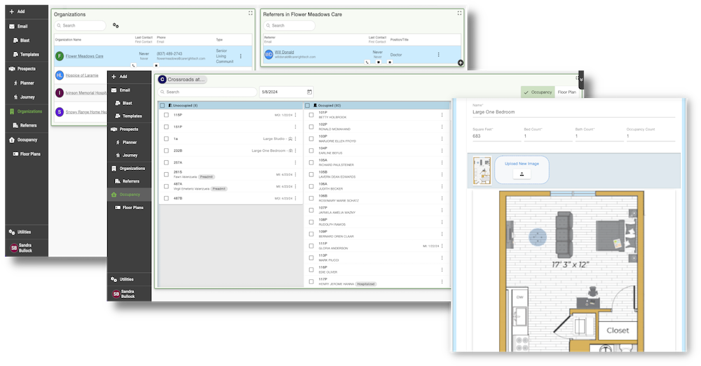701x366 pixels.
Task: Open the three-dot menu for Will Donald
Action: 439,55
